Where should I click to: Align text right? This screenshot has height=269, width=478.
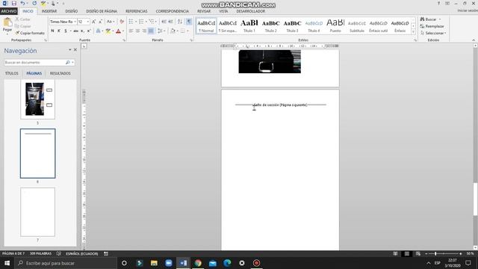144,31
